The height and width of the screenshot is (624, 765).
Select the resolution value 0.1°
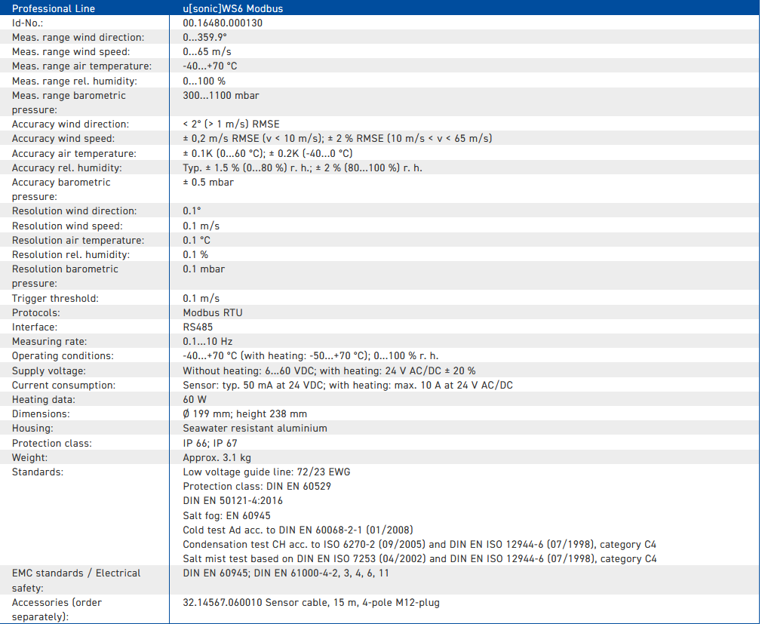coord(192,211)
